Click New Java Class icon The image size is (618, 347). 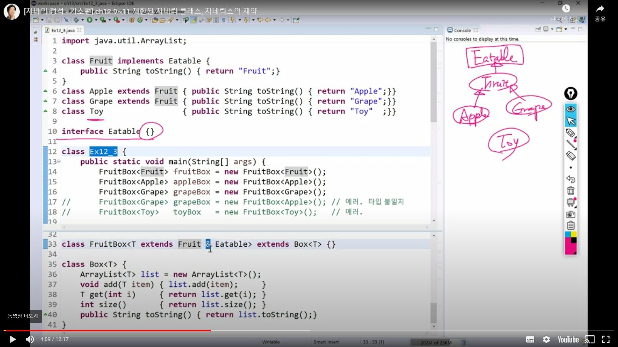(x=140, y=20)
